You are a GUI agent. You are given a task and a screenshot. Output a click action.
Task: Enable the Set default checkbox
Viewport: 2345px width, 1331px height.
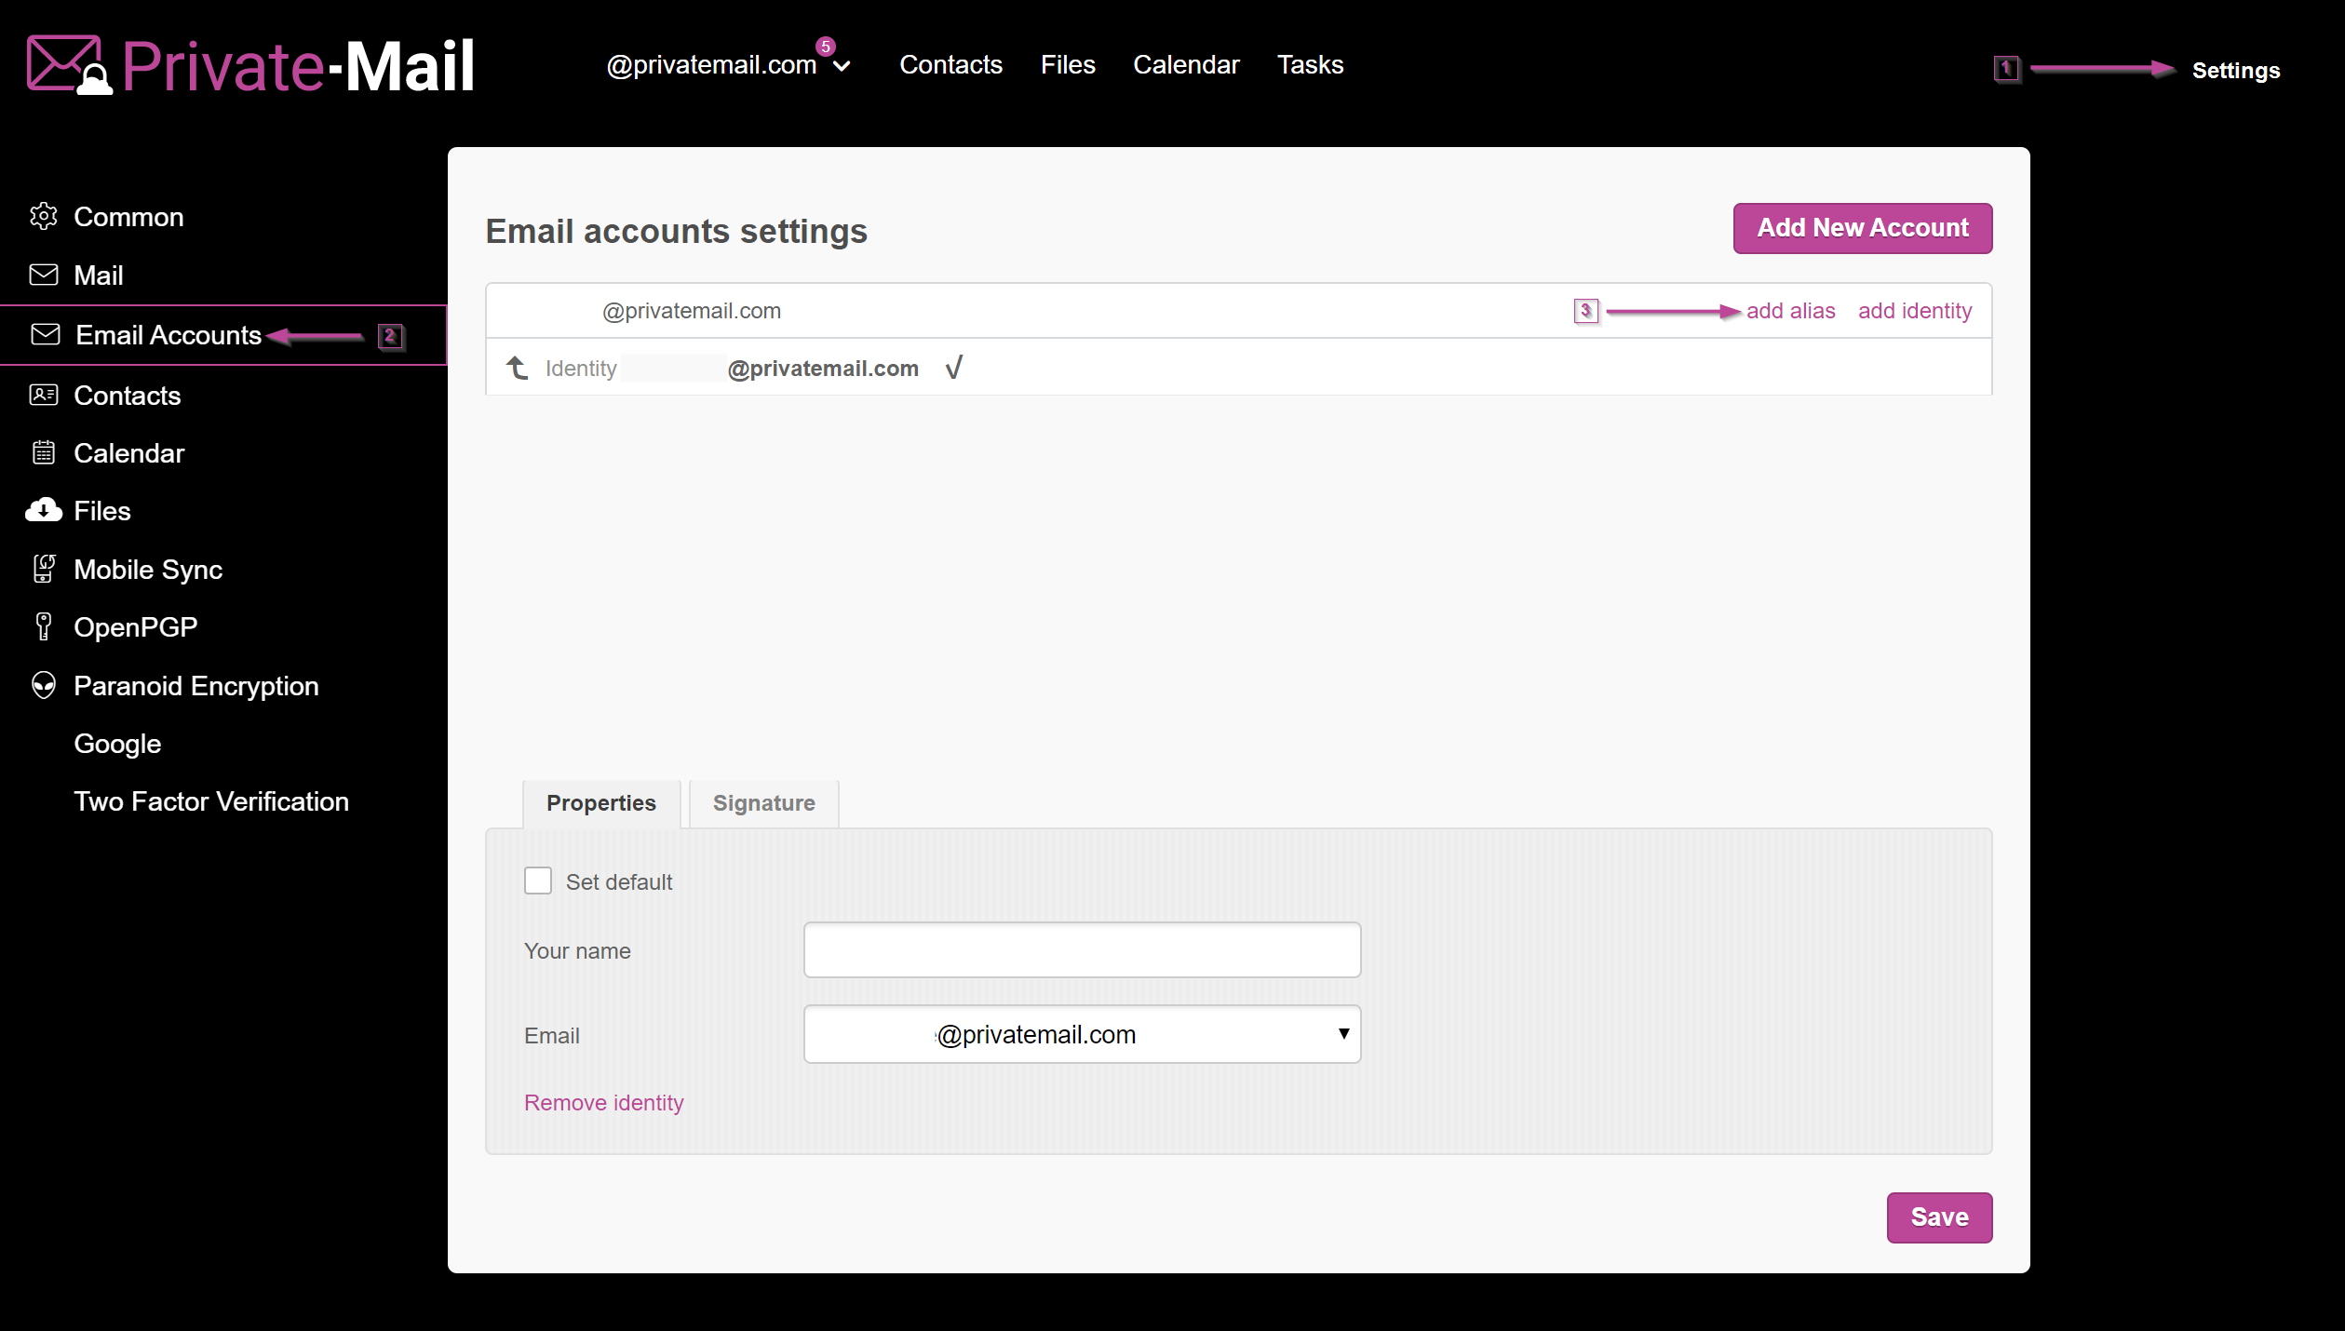(x=537, y=881)
